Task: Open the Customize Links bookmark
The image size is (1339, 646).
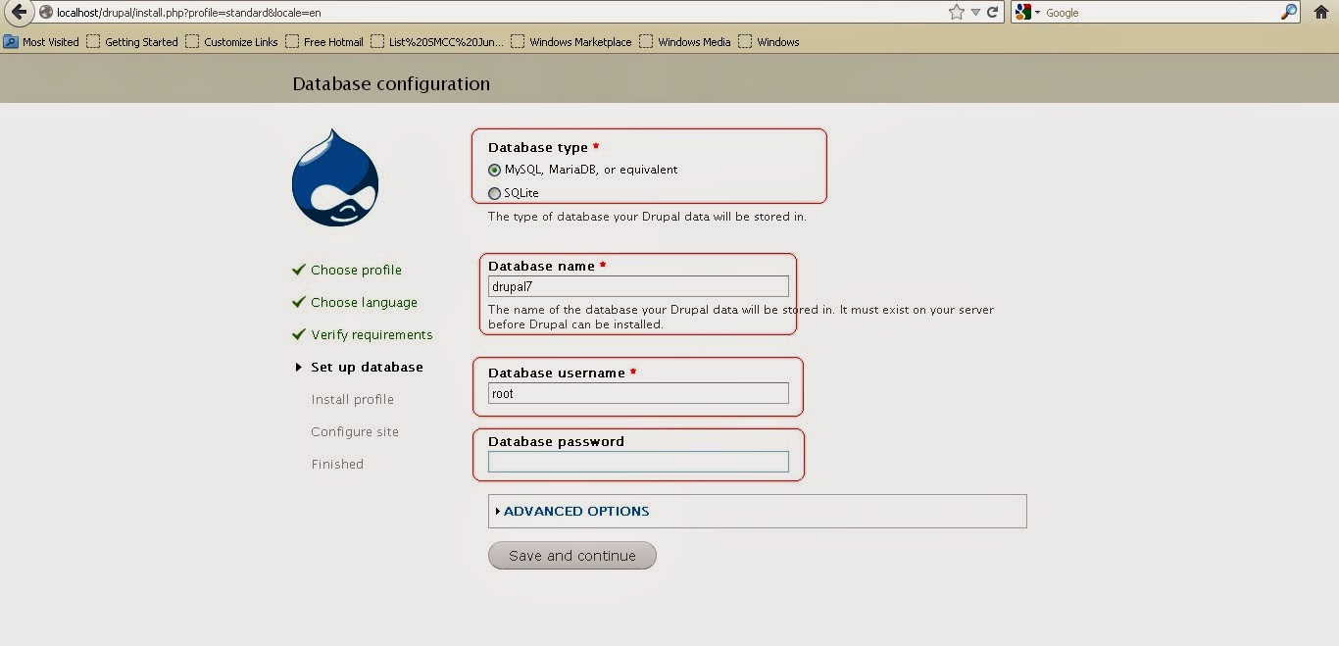Action: 231,42
